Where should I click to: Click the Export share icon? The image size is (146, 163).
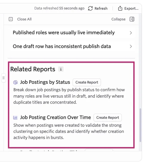[120, 8]
